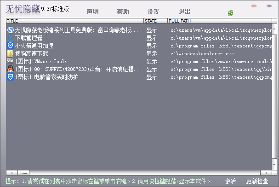Viewport: 279px width, 187px height.
Task: Click the green refresh icon
Action: pyautogui.click(x=230, y=13)
